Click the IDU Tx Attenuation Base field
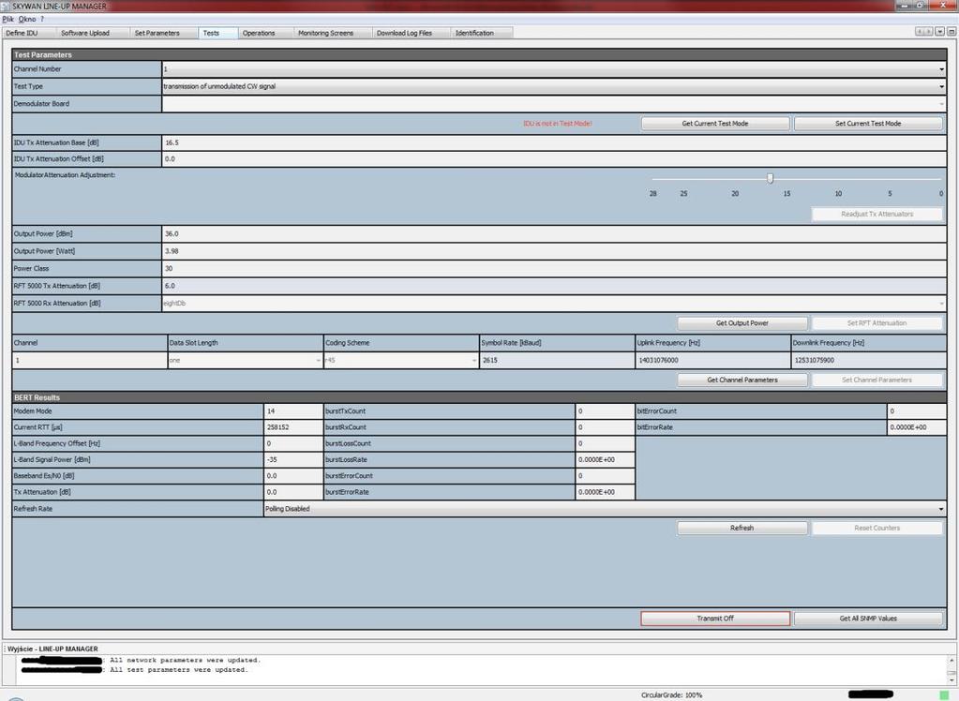 (x=554, y=142)
